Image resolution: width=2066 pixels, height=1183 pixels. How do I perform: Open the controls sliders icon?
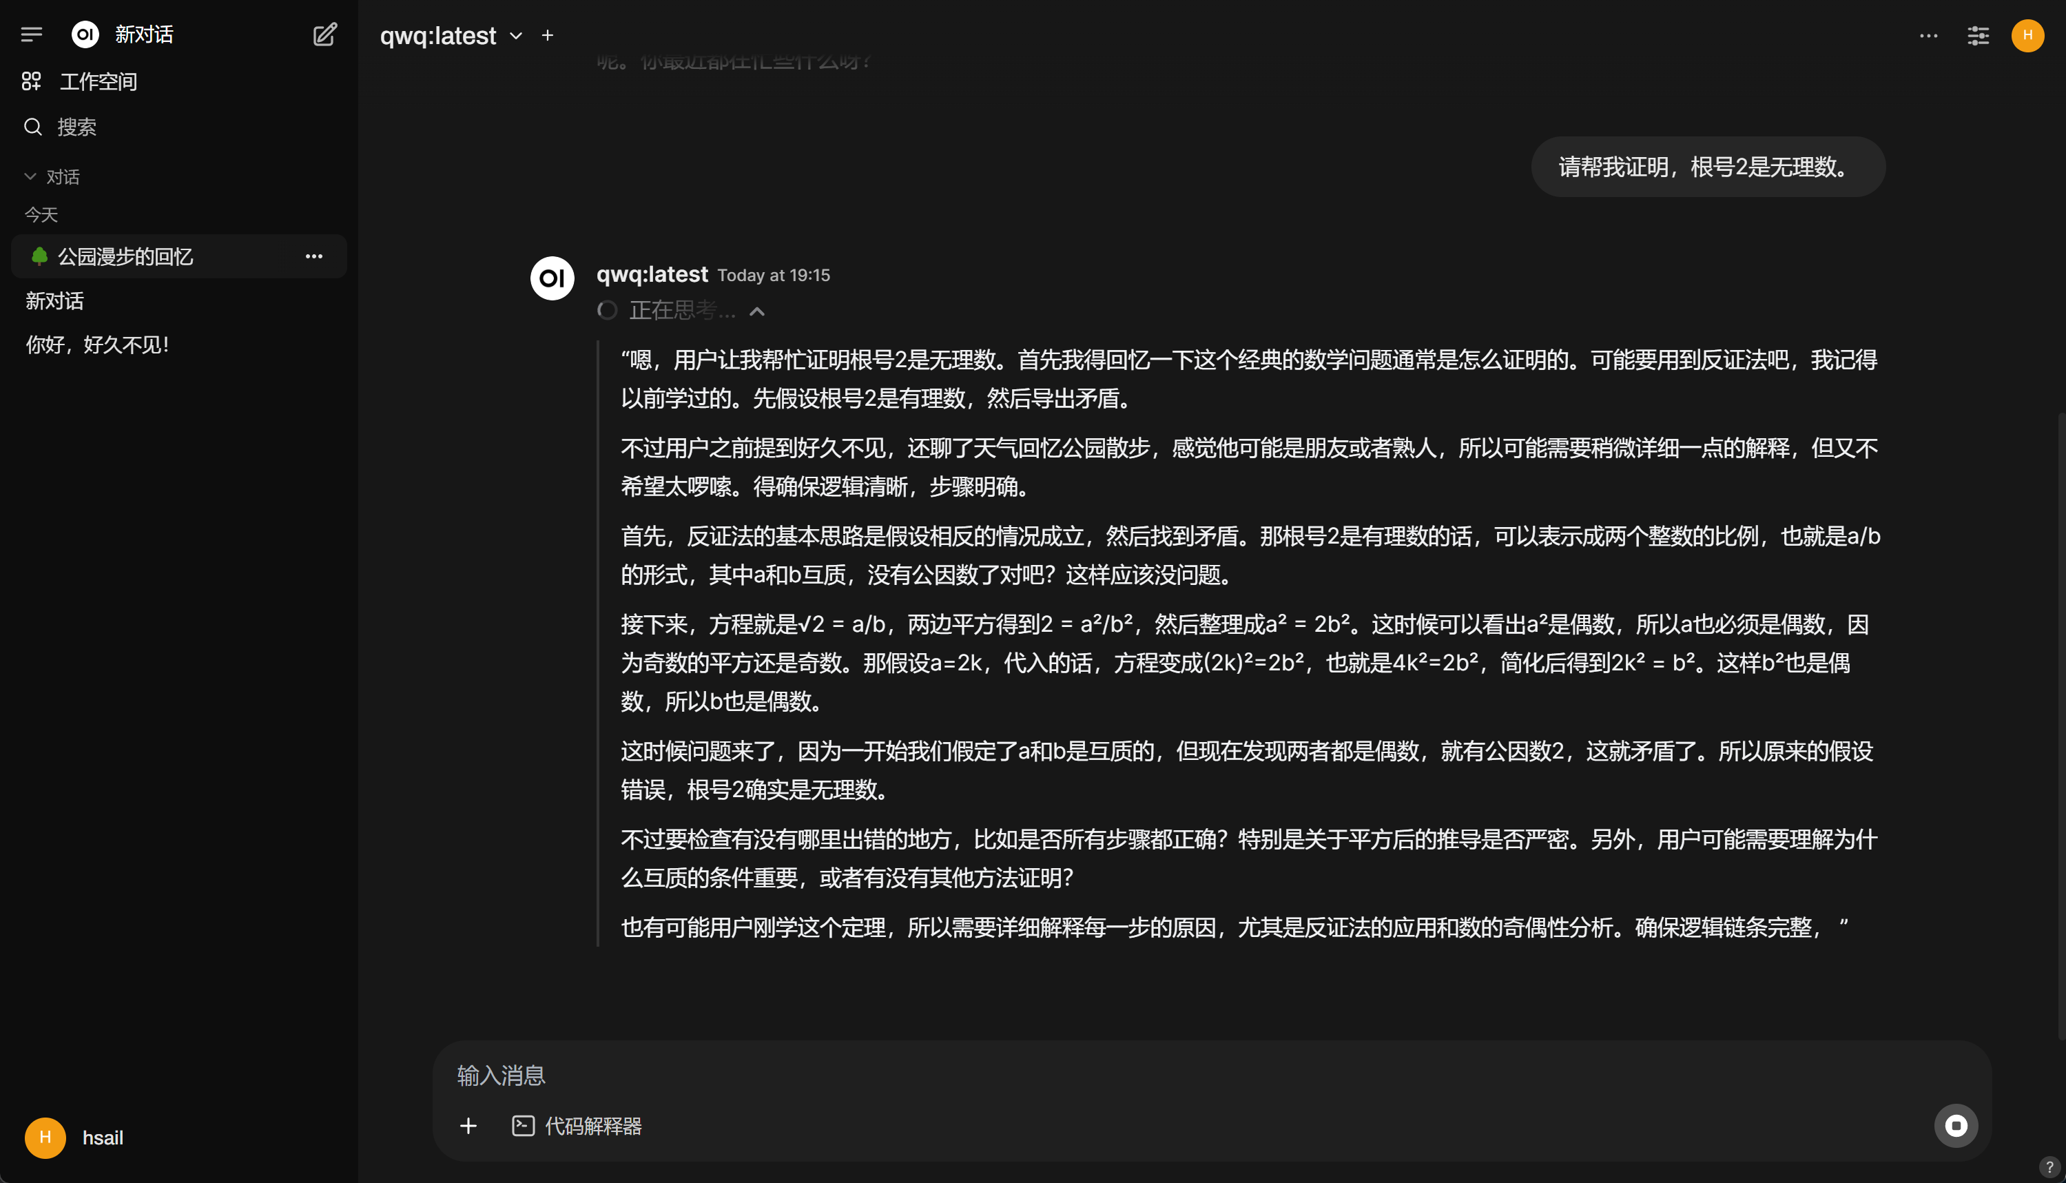tap(1977, 35)
